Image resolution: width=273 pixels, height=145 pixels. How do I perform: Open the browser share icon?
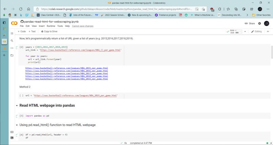coord(252,9)
